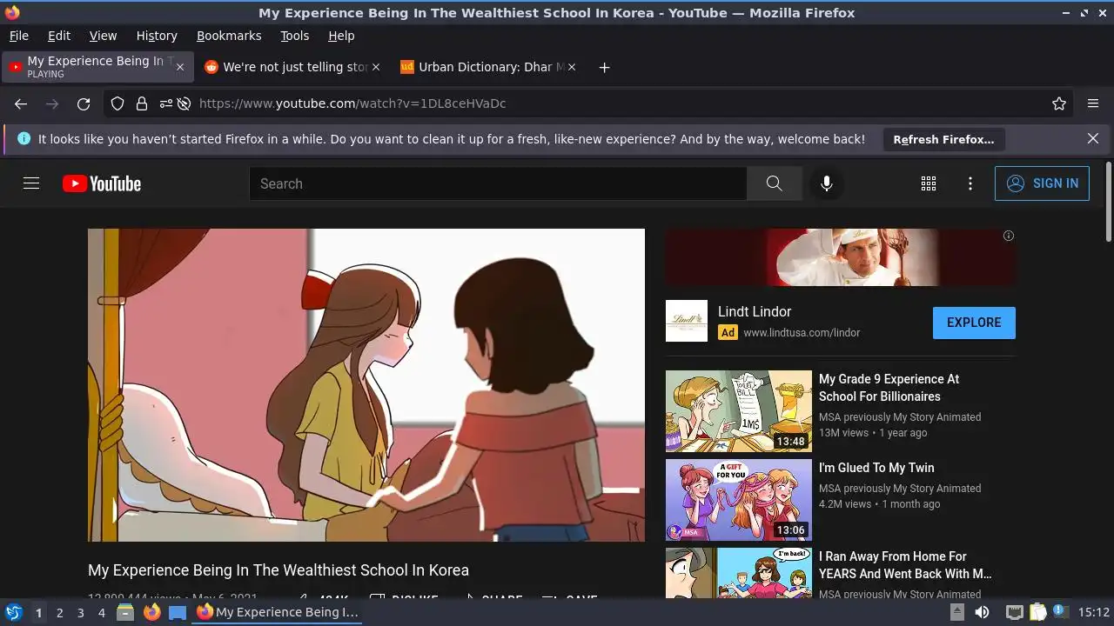Click the Lindt chef banner ad image
The width and height of the screenshot is (1114, 626).
[841, 257]
